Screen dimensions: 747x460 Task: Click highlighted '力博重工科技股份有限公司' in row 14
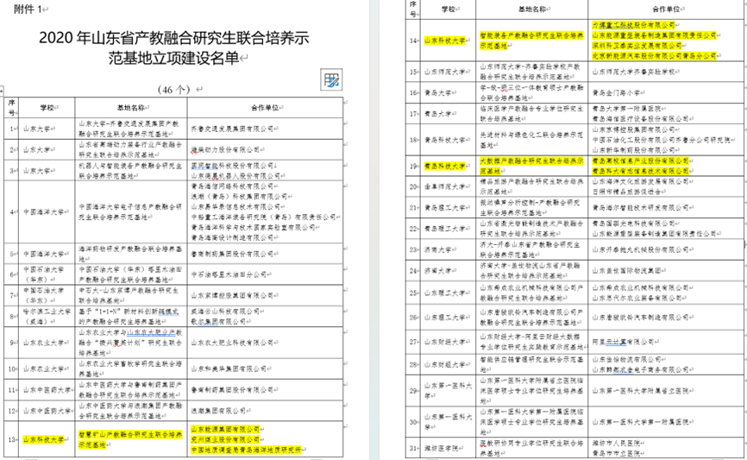[633, 25]
